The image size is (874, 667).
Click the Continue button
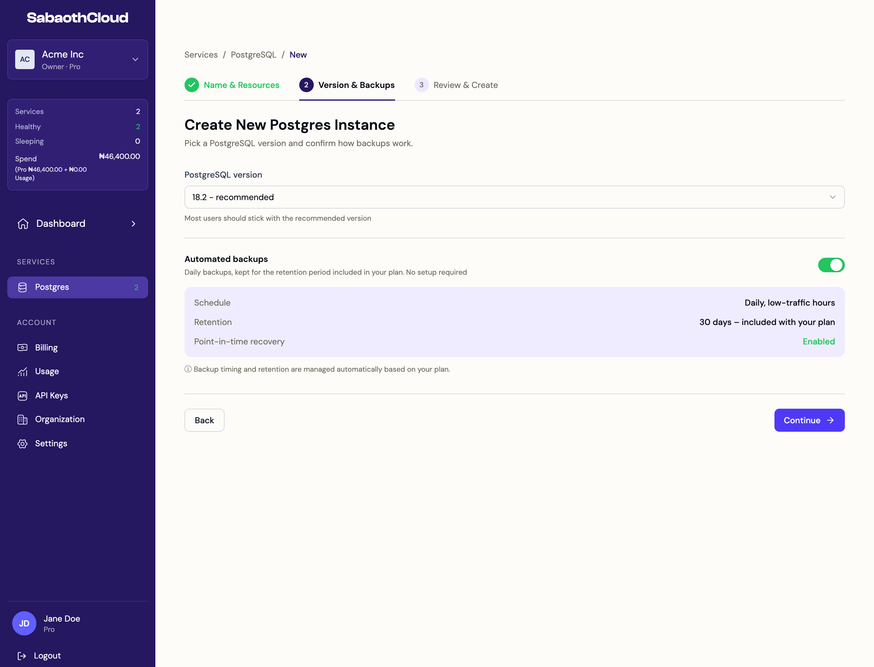(x=809, y=421)
